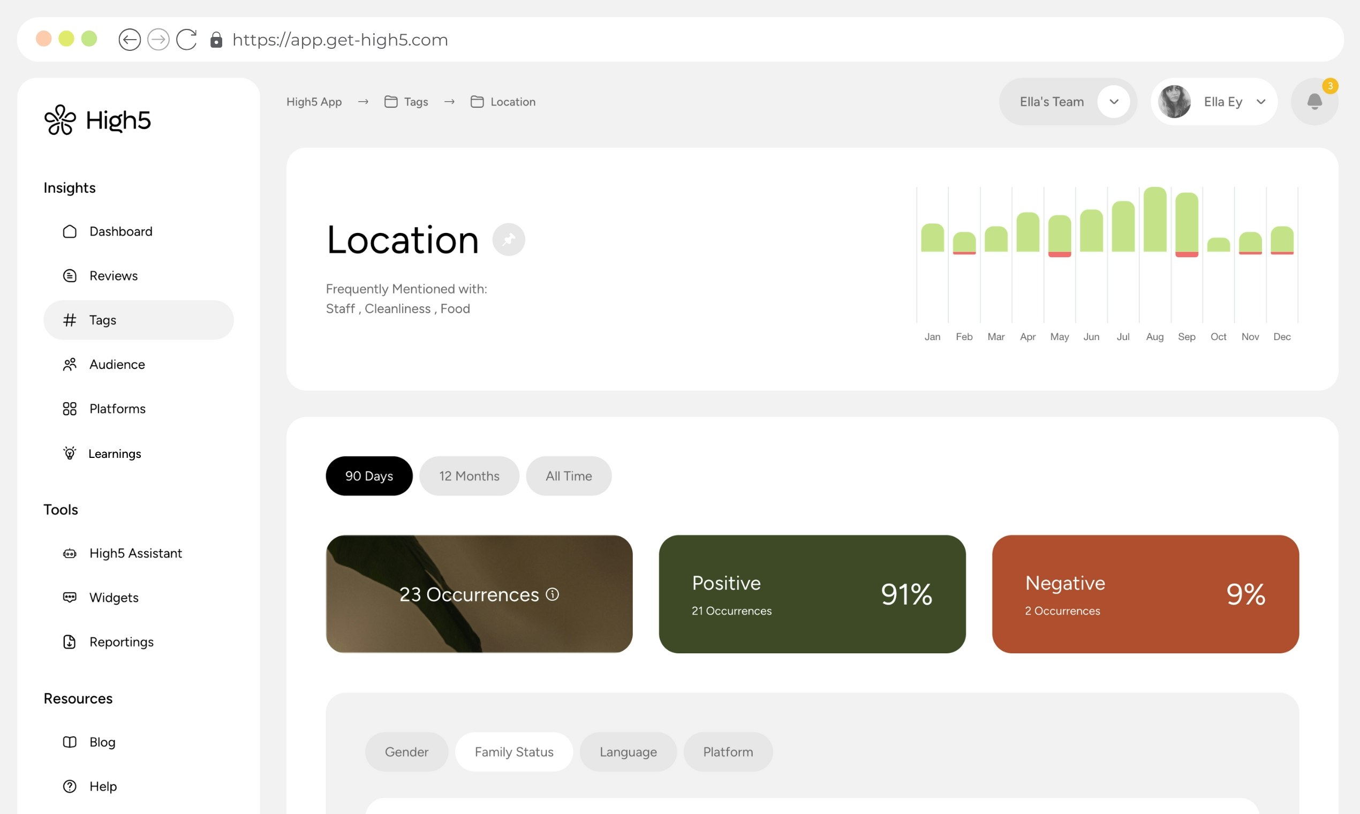Image resolution: width=1360 pixels, height=814 pixels.
Task: Switch to 12 Months time range
Action: click(x=469, y=476)
